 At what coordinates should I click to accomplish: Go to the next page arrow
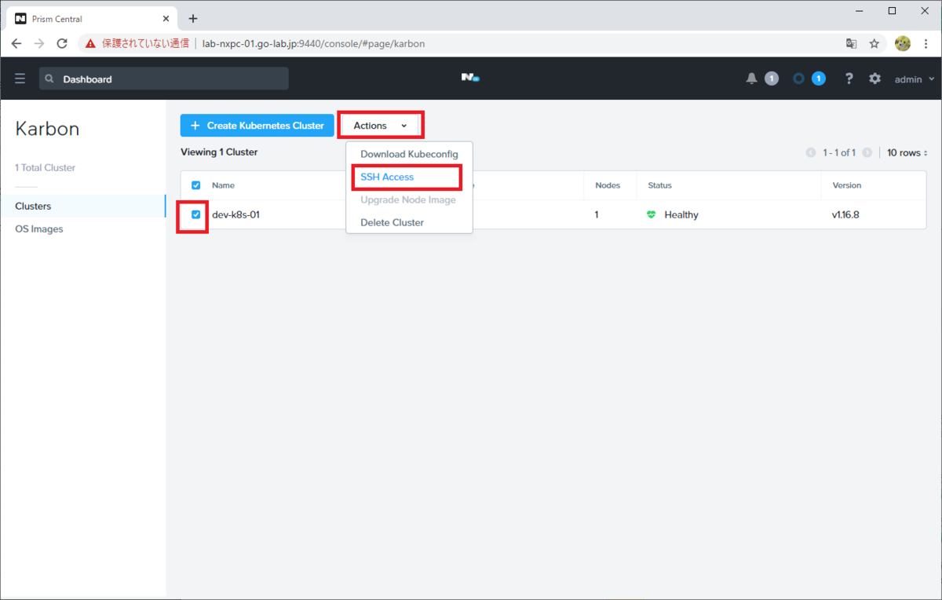point(867,152)
